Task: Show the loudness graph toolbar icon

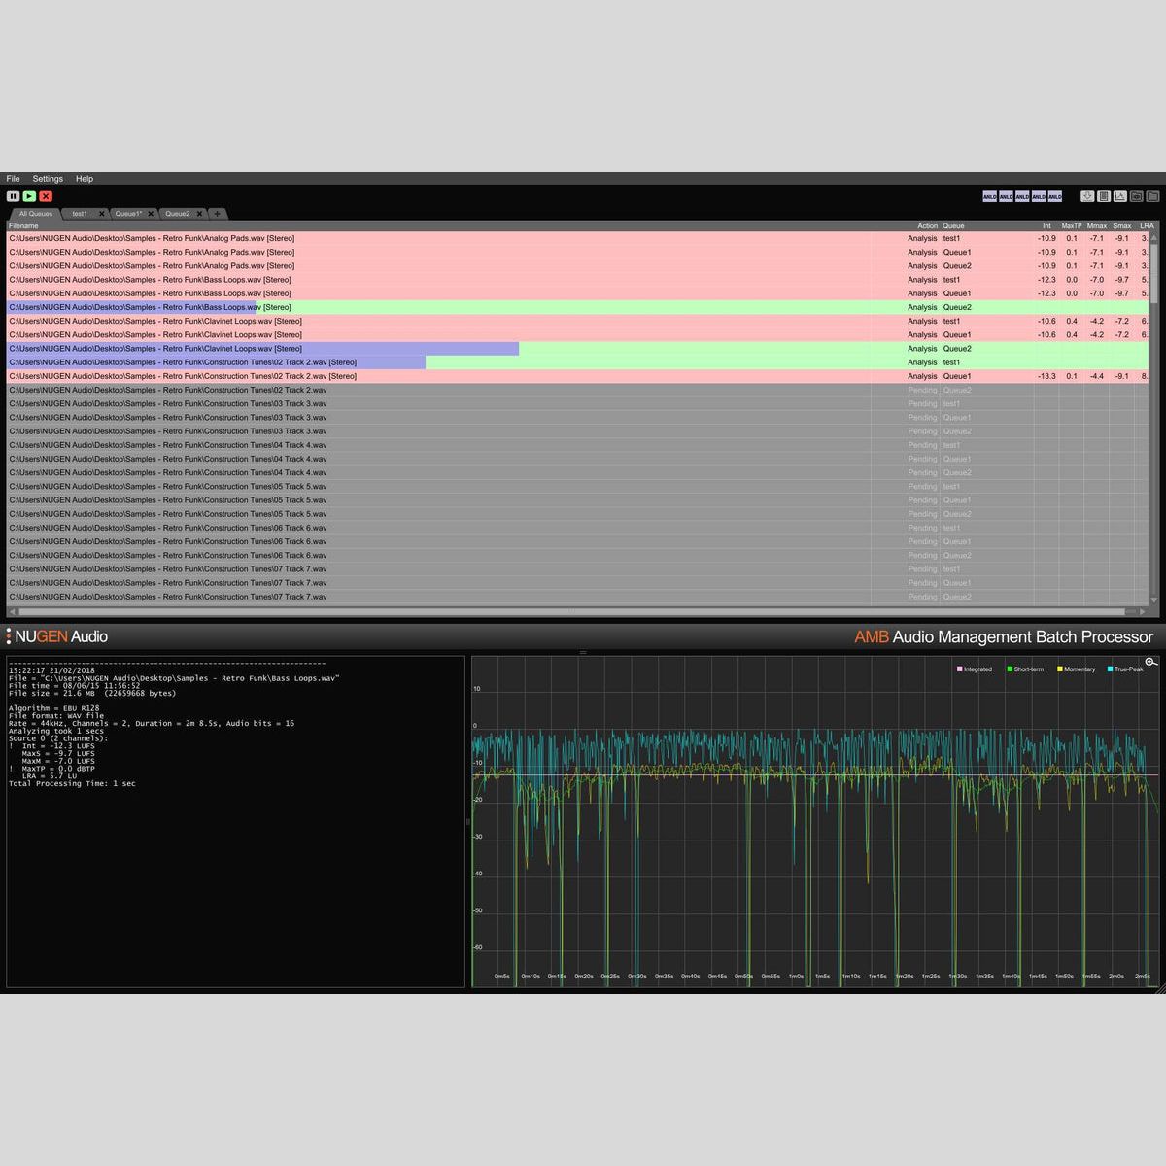Action: pos(1120,196)
